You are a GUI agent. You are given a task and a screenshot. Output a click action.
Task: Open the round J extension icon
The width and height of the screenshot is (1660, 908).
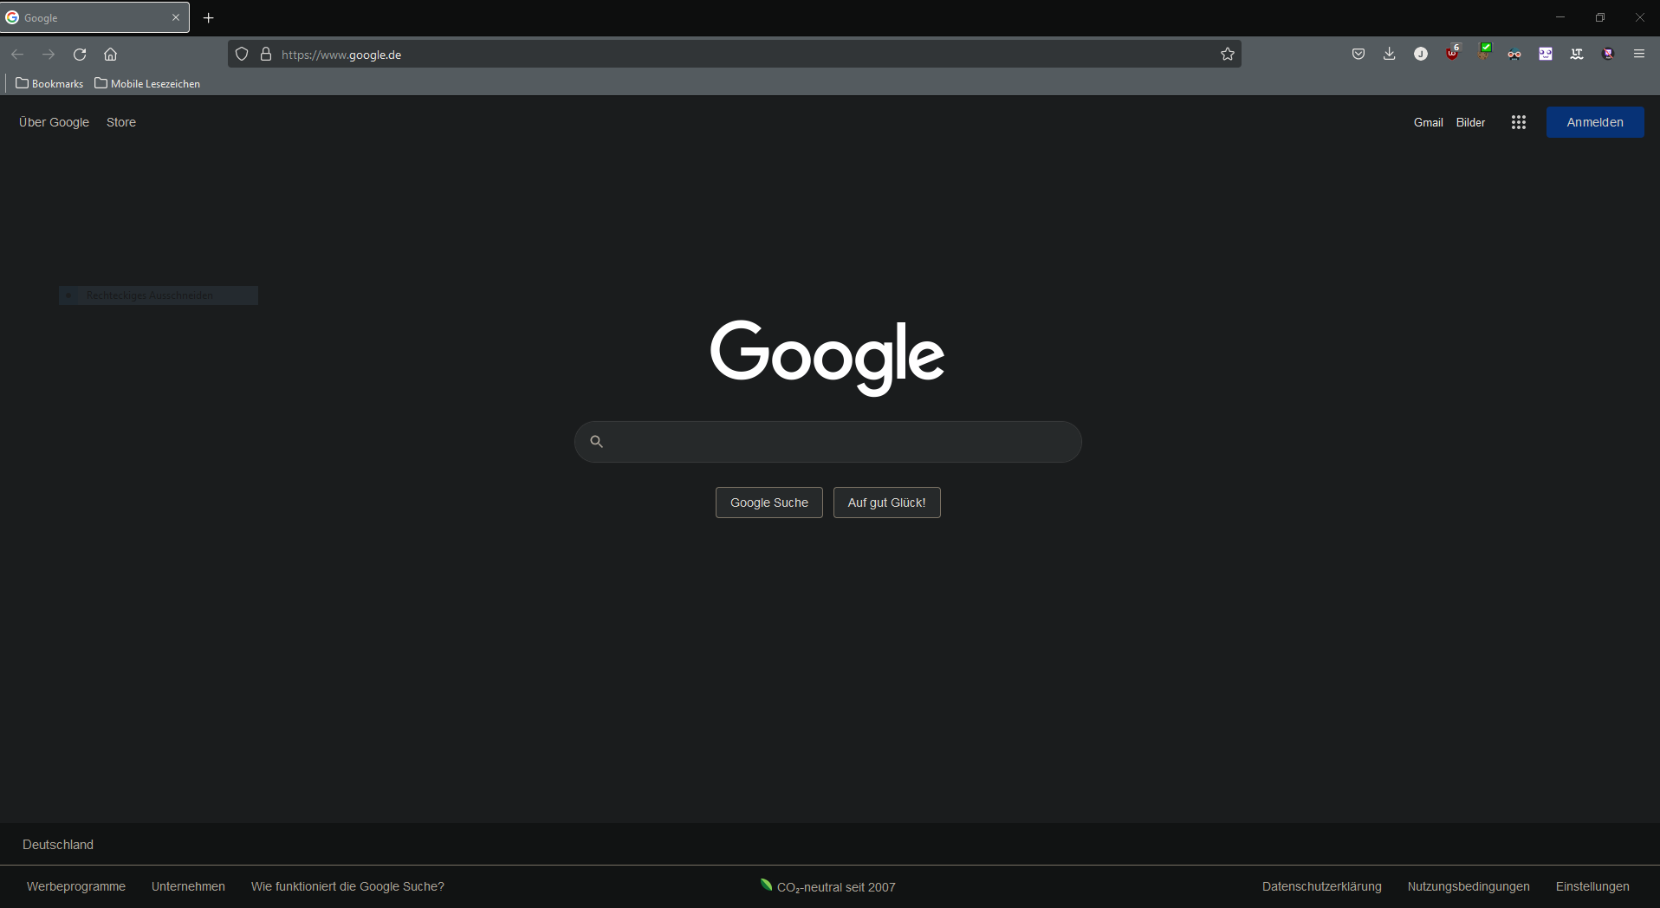[x=1421, y=54]
